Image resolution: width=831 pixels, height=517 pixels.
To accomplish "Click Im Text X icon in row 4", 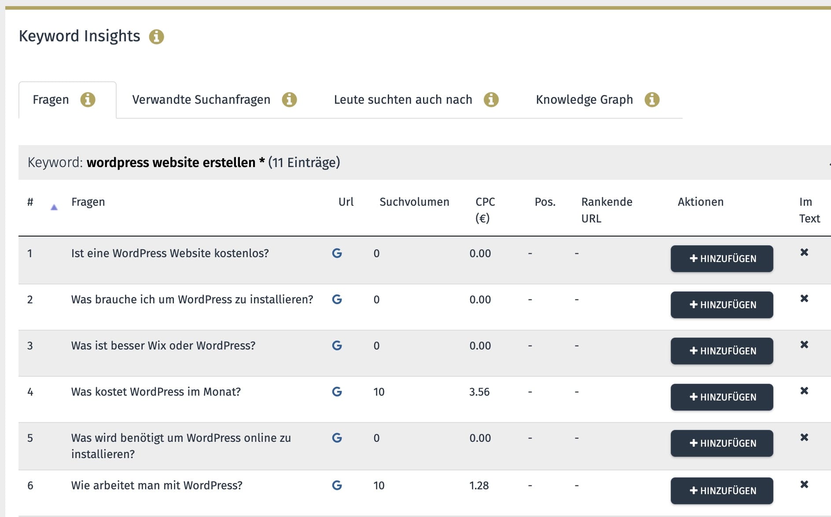I will pyautogui.click(x=804, y=391).
